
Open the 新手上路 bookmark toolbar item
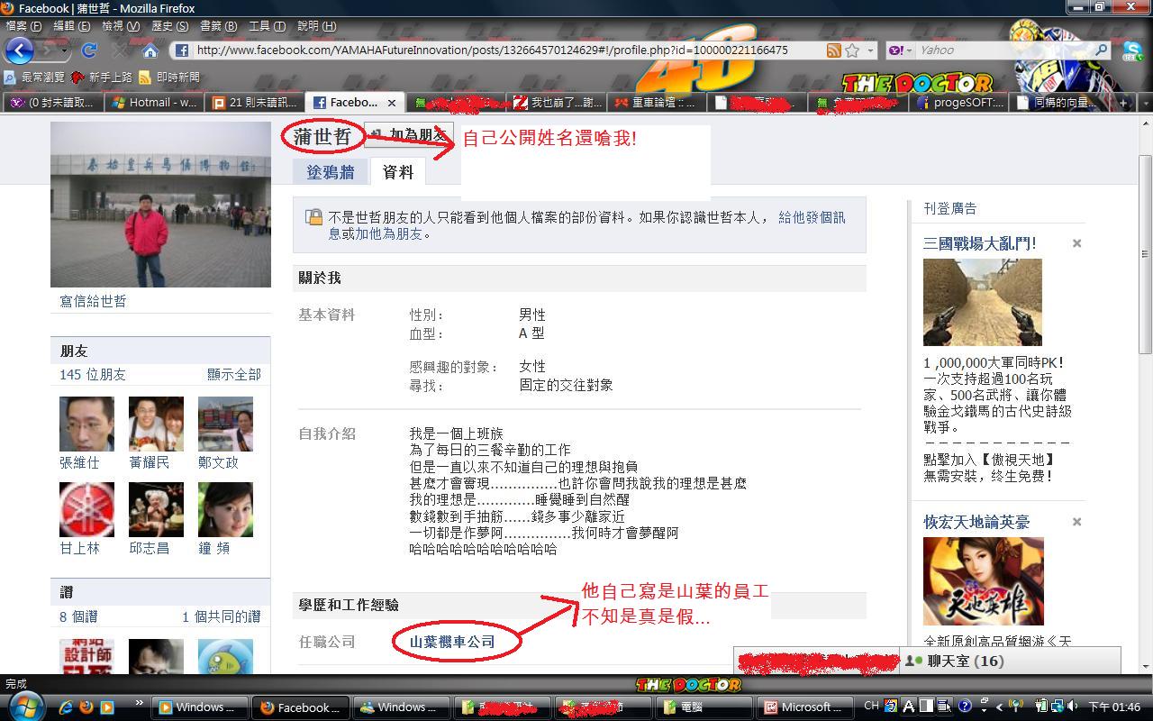(102, 78)
